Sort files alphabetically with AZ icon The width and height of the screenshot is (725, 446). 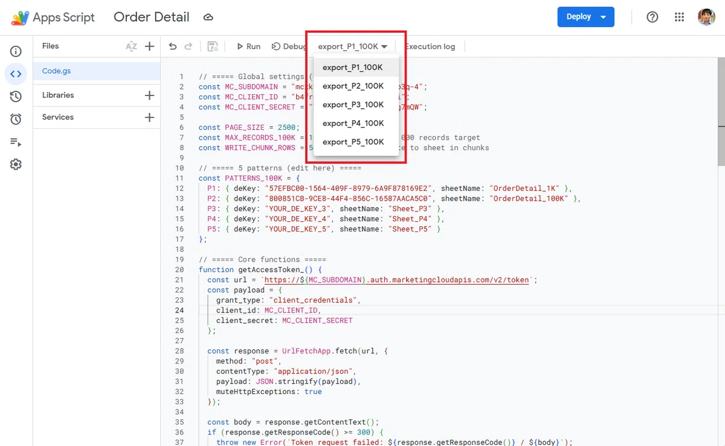coord(131,47)
